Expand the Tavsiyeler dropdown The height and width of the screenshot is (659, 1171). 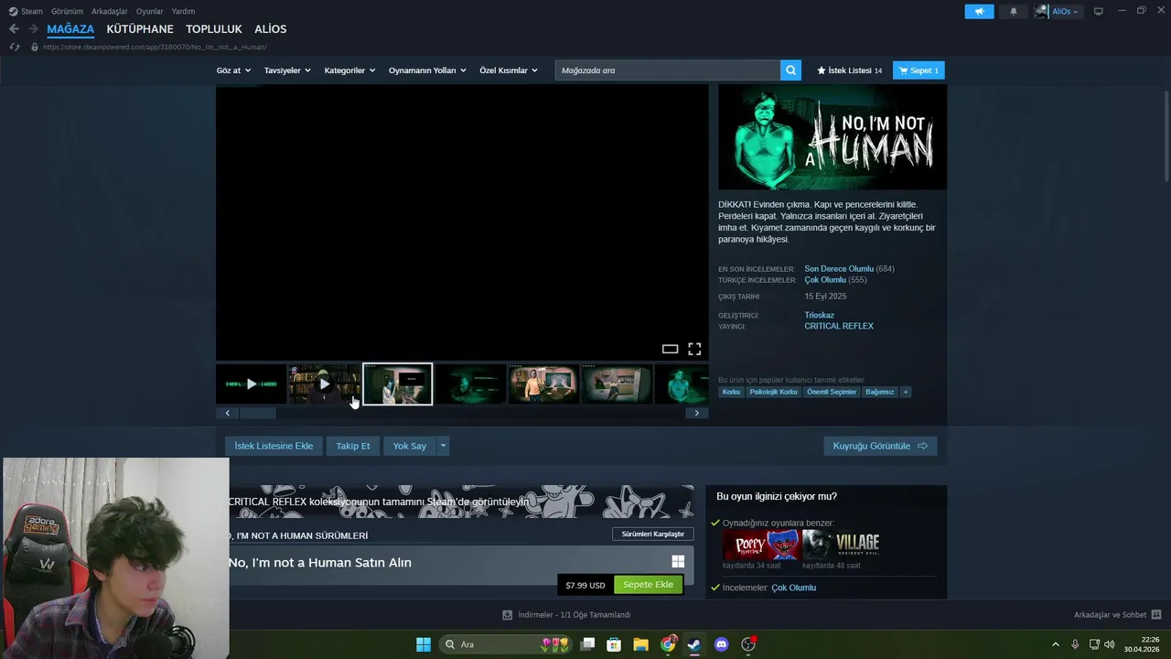tap(287, 70)
